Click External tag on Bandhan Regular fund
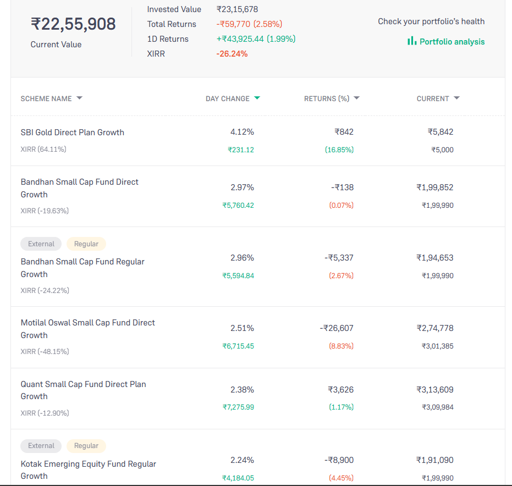Image resolution: width=512 pixels, height=486 pixels. 41,244
